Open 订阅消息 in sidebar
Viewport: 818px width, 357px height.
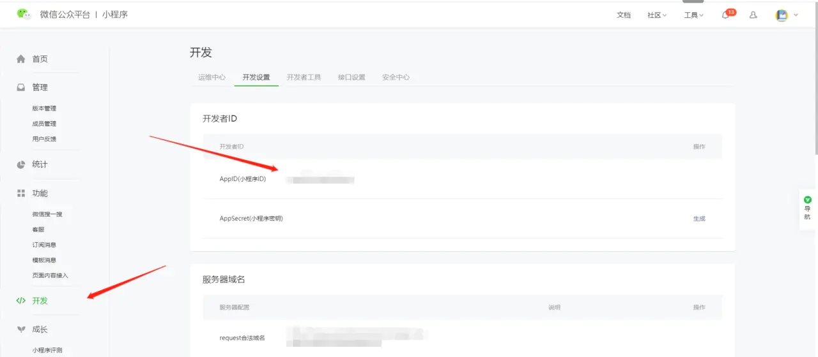[x=44, y=245]
